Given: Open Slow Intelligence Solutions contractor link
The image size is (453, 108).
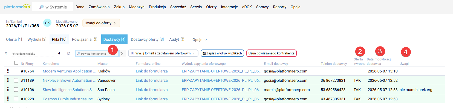Looking at the screenshot, I should tap(68, 90).
